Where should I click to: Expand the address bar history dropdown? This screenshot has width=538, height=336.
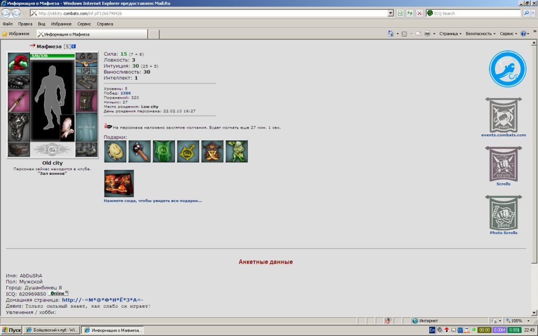pyautogui.click(x=390, y=13)
